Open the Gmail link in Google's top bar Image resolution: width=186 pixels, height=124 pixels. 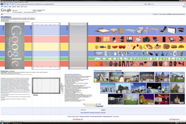pyautogui.click(x=22, y=7)
